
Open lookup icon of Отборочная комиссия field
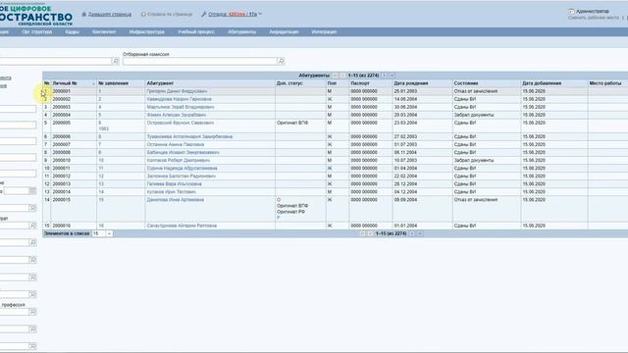pyautogui.click(x=281, y=61)
